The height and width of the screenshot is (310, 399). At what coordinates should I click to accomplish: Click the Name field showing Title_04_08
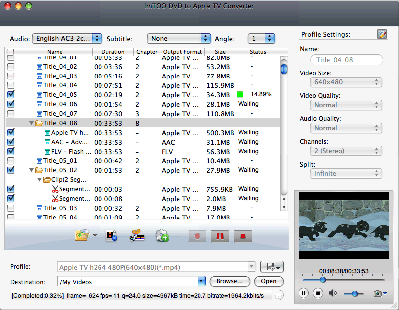pyautogui.click(x=347, y=60)
